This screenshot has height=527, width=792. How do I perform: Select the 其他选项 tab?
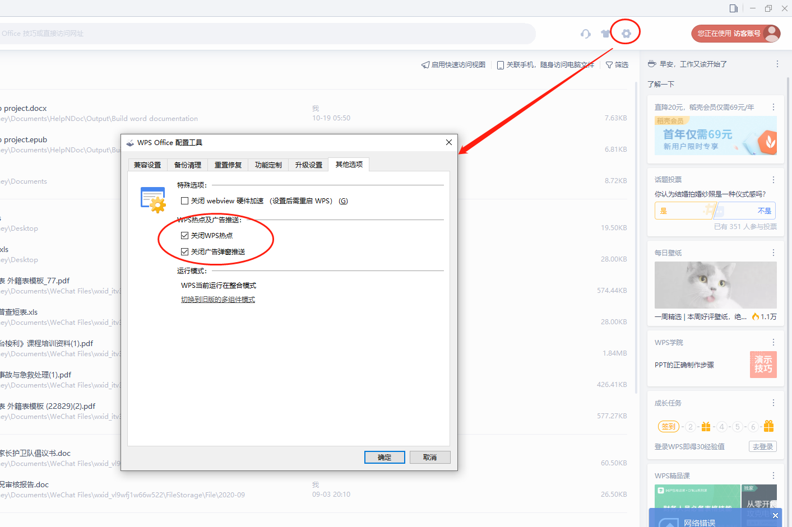coord(349,164)
